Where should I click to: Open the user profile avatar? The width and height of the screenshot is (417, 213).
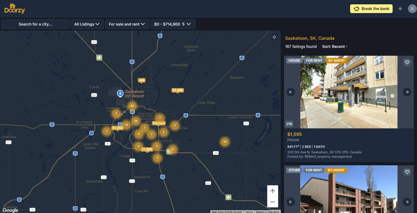411,9
